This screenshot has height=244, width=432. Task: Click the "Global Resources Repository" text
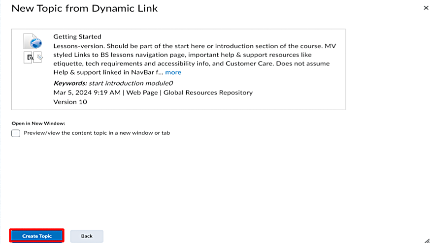[x=208, y=92]
